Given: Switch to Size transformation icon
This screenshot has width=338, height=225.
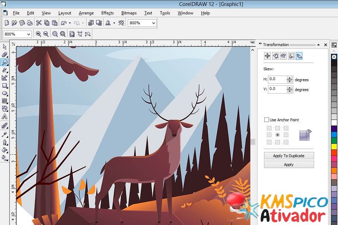Looking at the screenshot, I should pyautogui.click(x=291, y=56).
